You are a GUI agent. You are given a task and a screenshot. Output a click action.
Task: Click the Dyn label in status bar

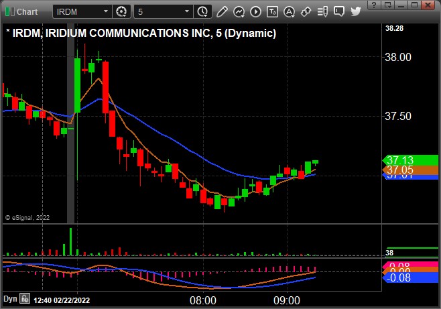coord(10,299)
